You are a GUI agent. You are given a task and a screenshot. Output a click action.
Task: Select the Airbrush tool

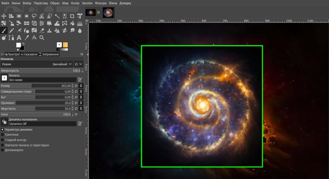[19, 31]
